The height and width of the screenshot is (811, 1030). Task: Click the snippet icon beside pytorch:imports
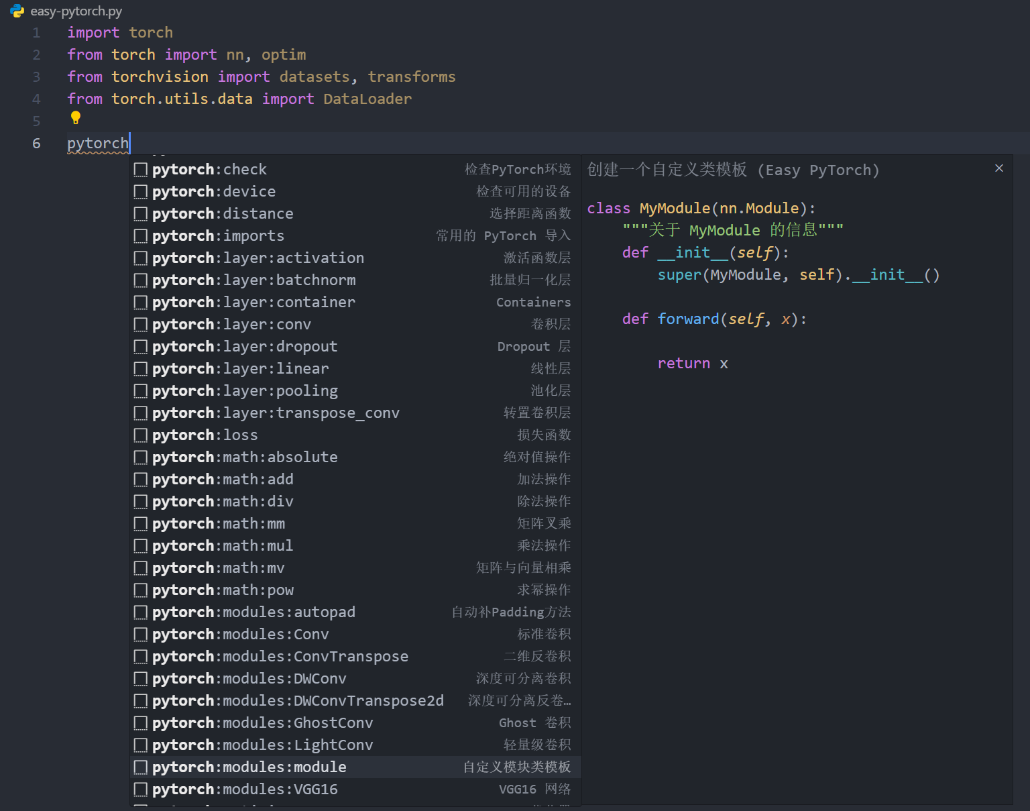point(141,236)
